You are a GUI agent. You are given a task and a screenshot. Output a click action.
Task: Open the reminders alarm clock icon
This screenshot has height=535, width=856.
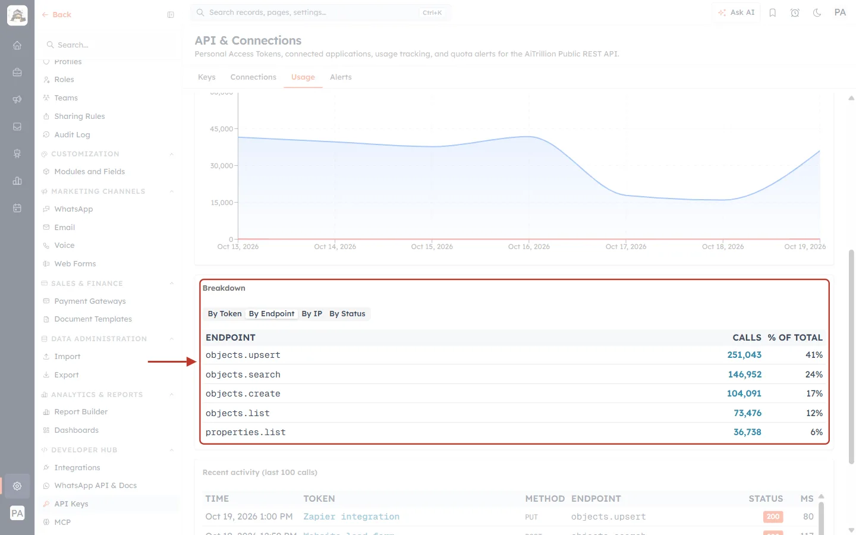point(795,12)
